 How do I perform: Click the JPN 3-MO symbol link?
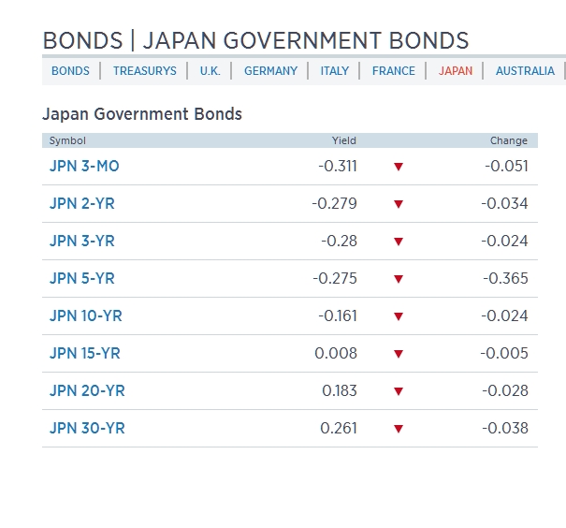pos(84,167)
